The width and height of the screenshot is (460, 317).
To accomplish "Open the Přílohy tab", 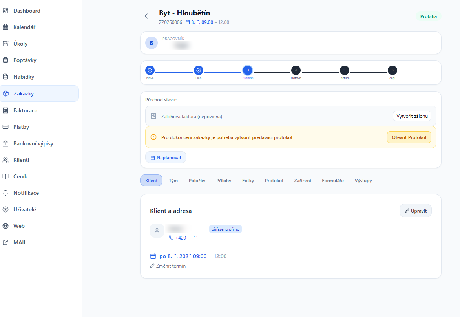I will pyautogui.click(x=224, y=181).
